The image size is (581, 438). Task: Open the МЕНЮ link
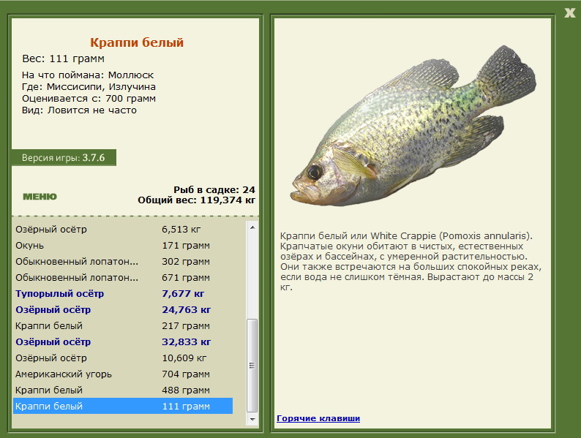(x=40, y=197)
